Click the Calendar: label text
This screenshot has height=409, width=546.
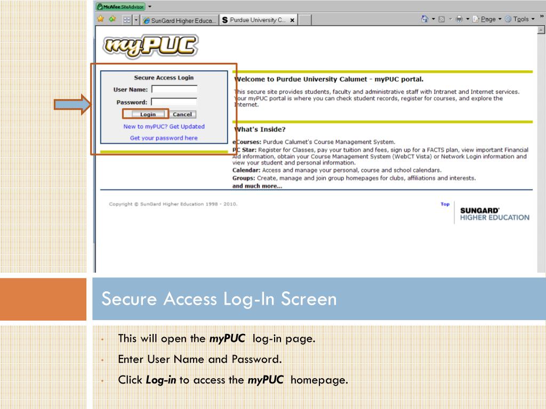coord(246,170)
